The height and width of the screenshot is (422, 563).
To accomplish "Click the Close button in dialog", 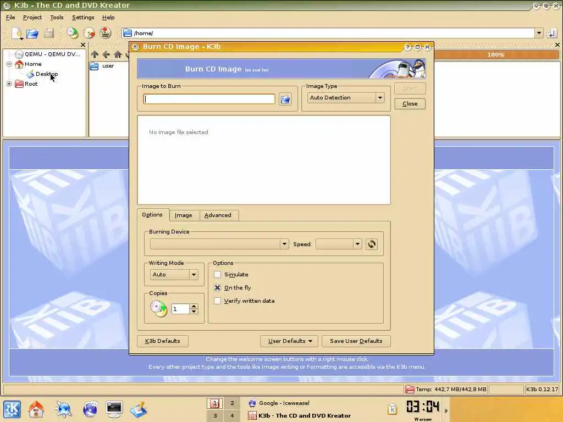I will [410, 104].
